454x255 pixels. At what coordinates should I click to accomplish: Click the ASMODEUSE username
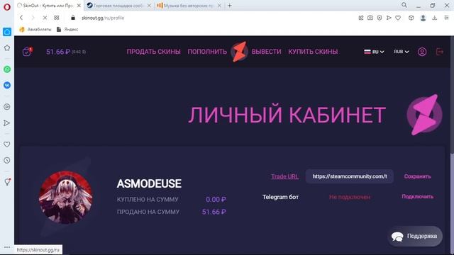149,183
